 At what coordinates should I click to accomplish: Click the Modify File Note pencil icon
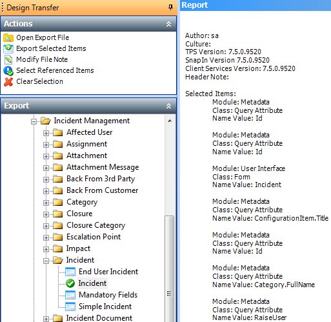pos(8,59)
